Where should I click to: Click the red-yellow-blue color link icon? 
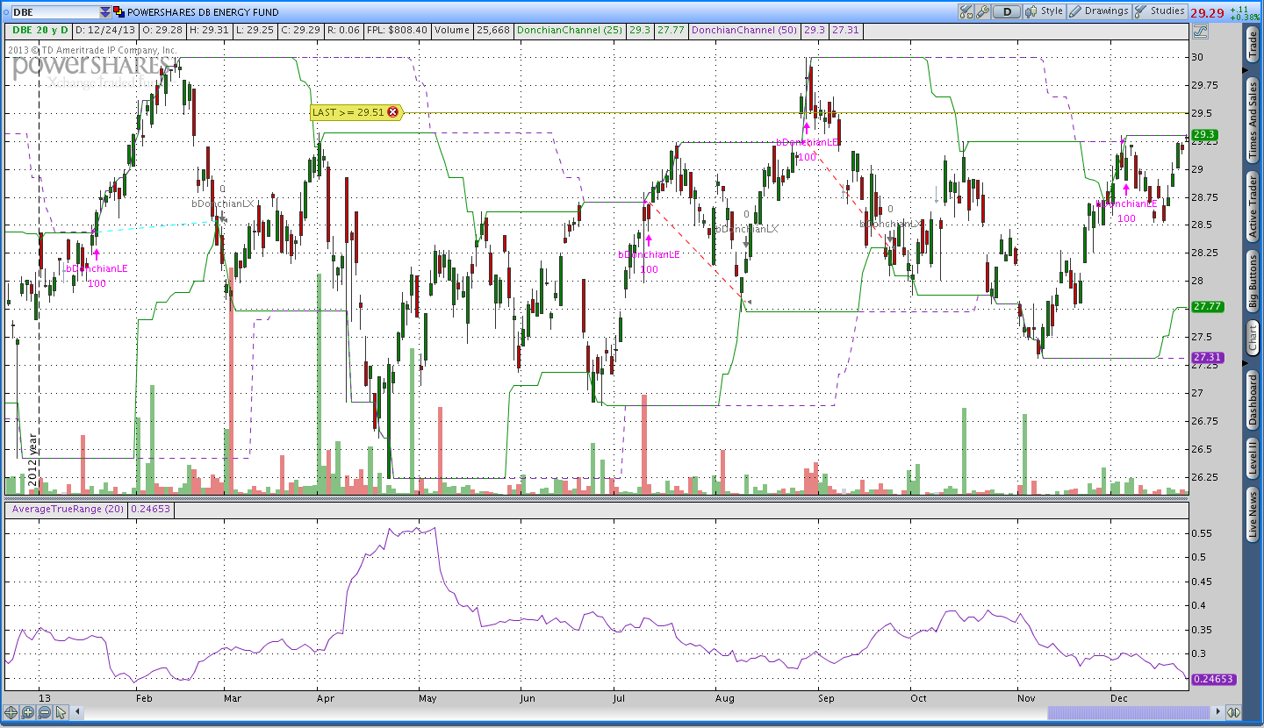click(118, 11)
